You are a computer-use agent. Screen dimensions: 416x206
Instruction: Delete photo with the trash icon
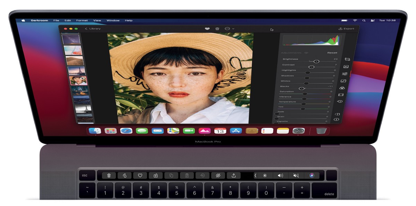click(217, 29)
